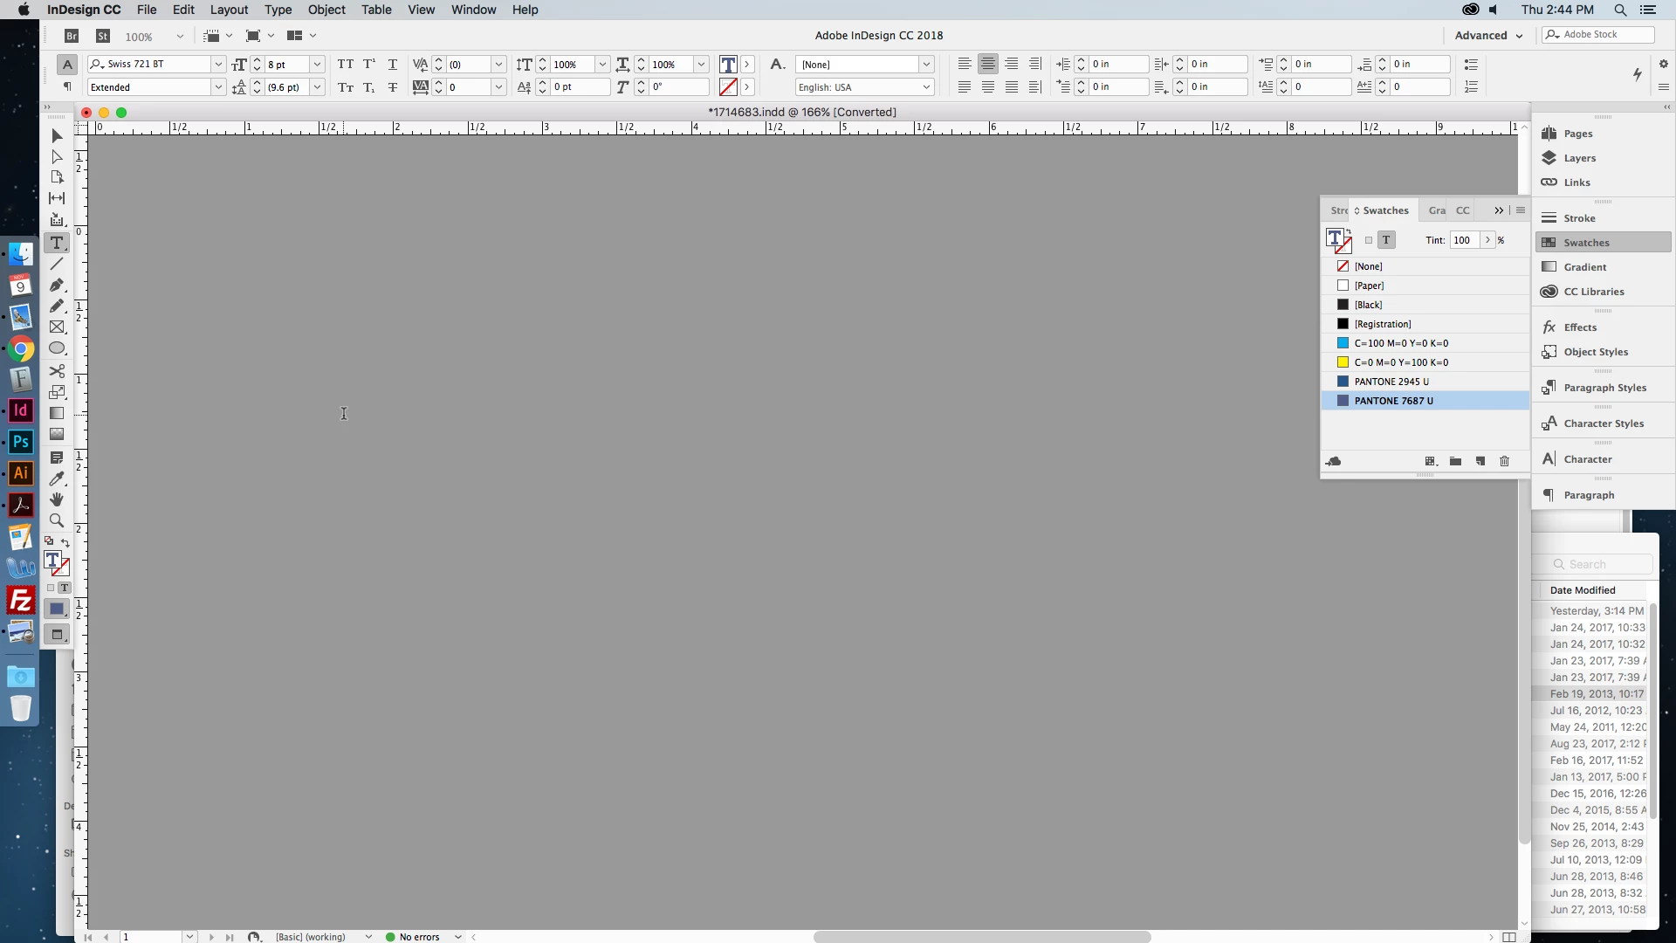Open the font size 8 pt dropdown
Screen dimensions: 1676x943
click(318, 65)
